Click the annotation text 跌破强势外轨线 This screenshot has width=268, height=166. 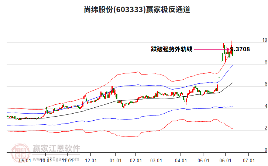[x=172, y=49]
